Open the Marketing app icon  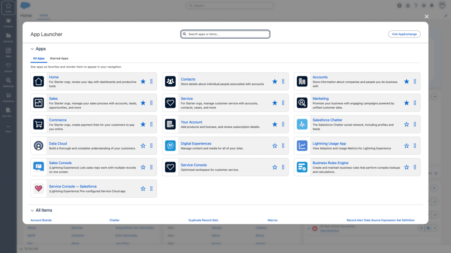(302, 103)
